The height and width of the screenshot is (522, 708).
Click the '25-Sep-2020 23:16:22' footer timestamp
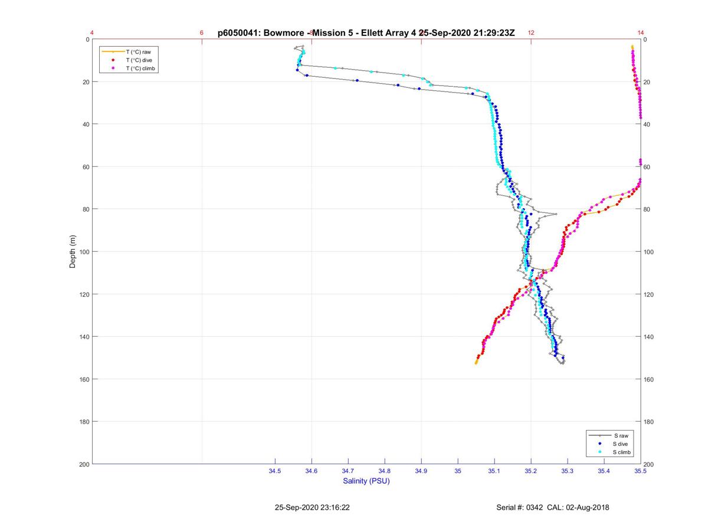(x=312, y=507)
